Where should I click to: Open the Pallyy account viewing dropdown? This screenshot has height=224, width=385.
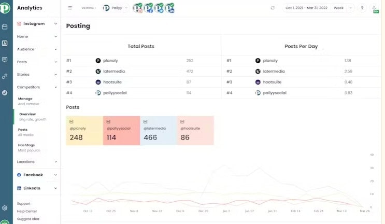pyautogui.click(x=116, y=8)
